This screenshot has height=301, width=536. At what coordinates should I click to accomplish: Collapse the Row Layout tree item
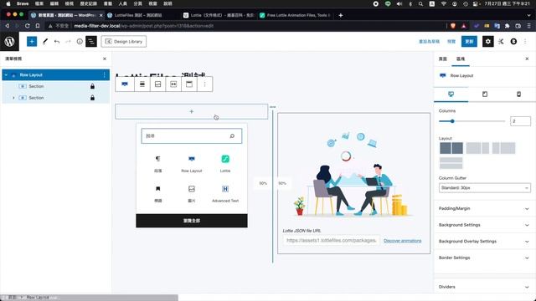[6, 74]
